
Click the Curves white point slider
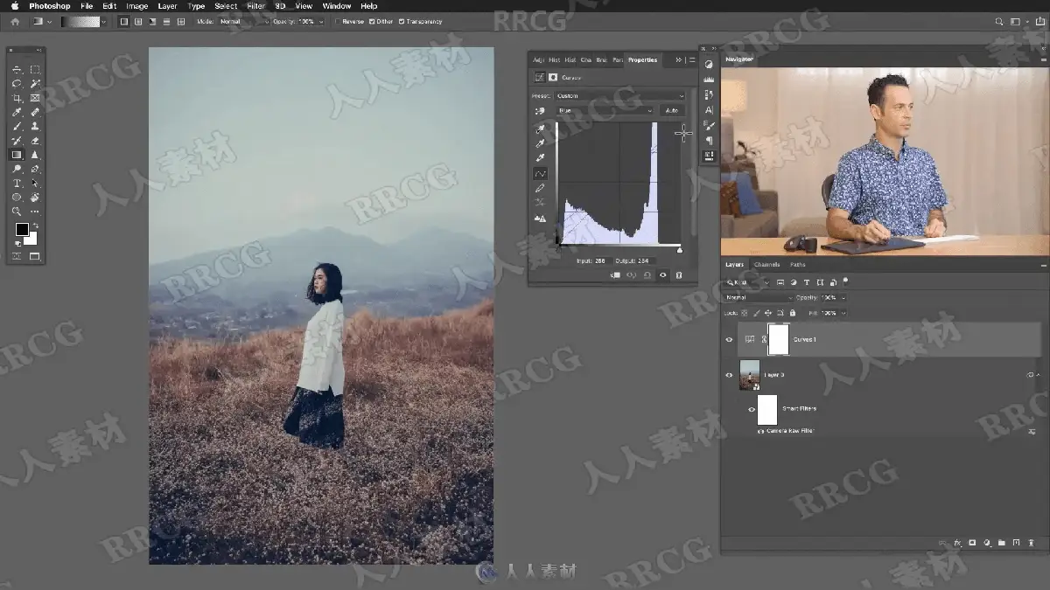coord(680,251)
